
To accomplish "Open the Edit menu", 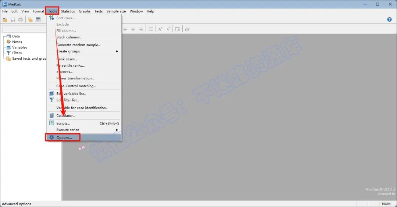I will point(14,11).
